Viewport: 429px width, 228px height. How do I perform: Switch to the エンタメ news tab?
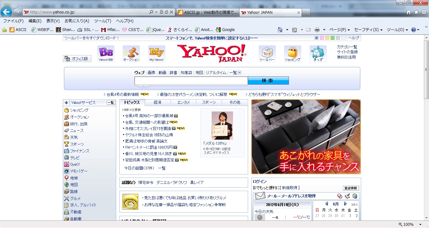point(183,102)
